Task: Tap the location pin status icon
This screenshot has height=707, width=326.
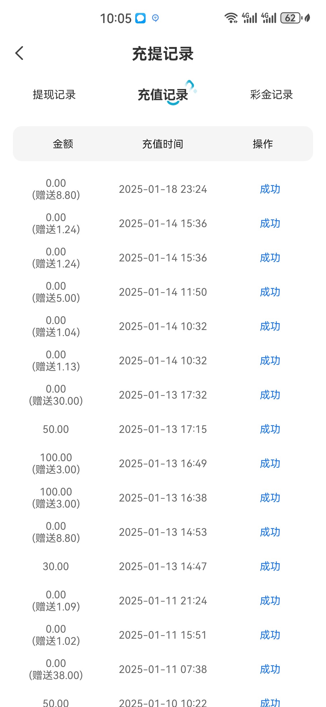Action: click(155, 18)
